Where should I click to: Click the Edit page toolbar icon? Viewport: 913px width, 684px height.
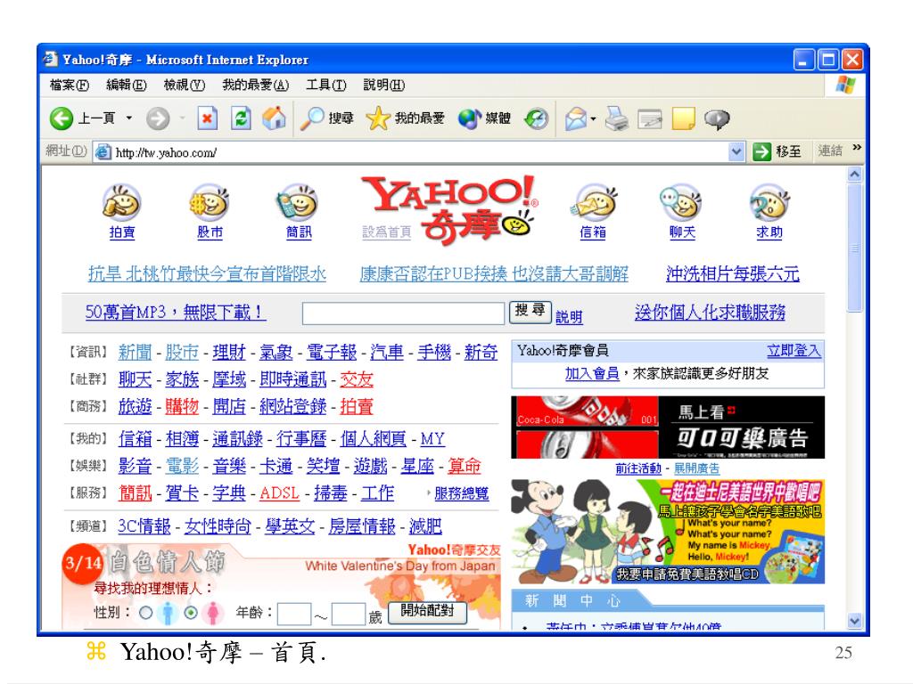650,118
